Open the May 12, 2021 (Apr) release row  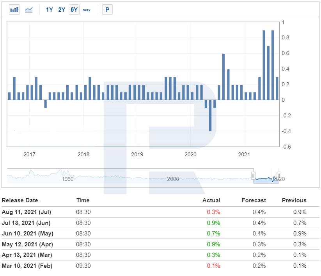(x=161, y=244)
